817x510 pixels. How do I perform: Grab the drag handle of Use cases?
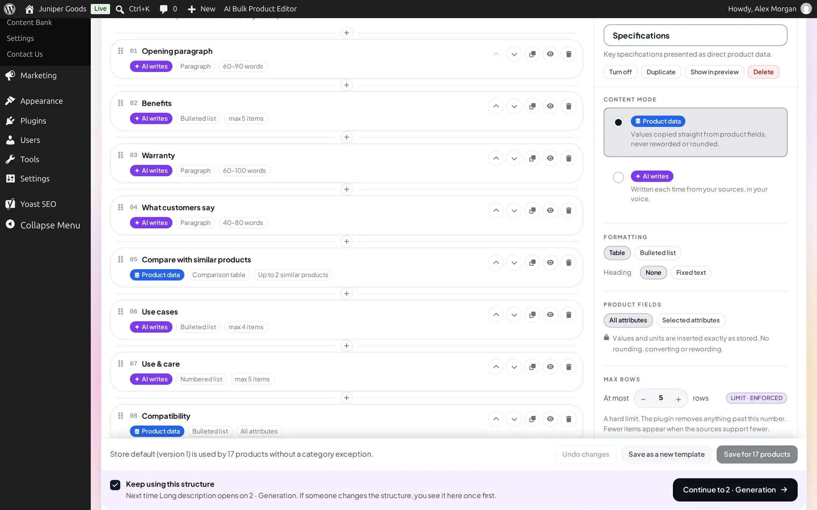click(x=121, y=311)
